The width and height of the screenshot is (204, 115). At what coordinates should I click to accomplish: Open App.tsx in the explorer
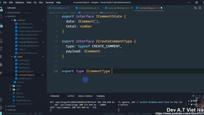click(x=19, y=93)
